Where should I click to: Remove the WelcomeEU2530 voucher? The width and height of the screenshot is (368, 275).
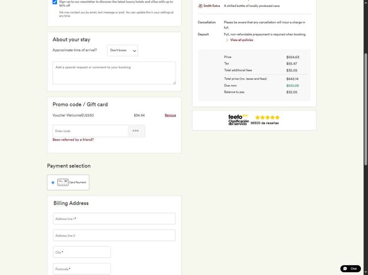170,115
